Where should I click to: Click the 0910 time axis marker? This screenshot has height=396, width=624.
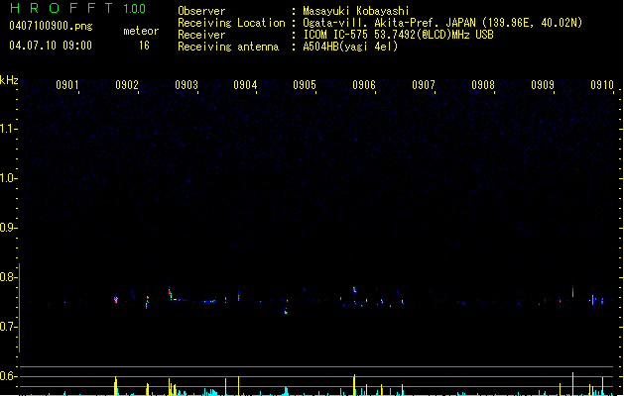pyautogui.click(x=602, y=84)
